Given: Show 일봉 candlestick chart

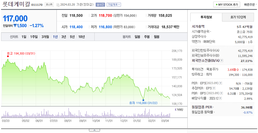Looking at the screenshot, I should coord(137,37).
